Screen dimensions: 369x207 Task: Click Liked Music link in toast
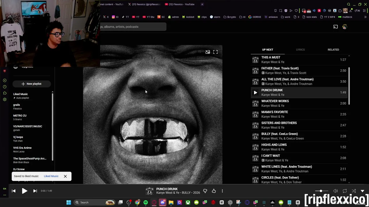(51, 176)
